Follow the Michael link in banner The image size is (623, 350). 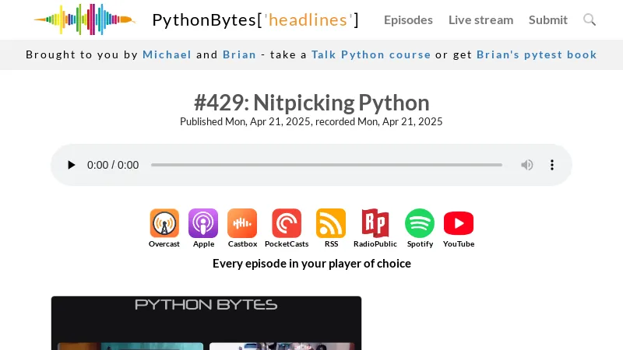[x=167, y=54]
